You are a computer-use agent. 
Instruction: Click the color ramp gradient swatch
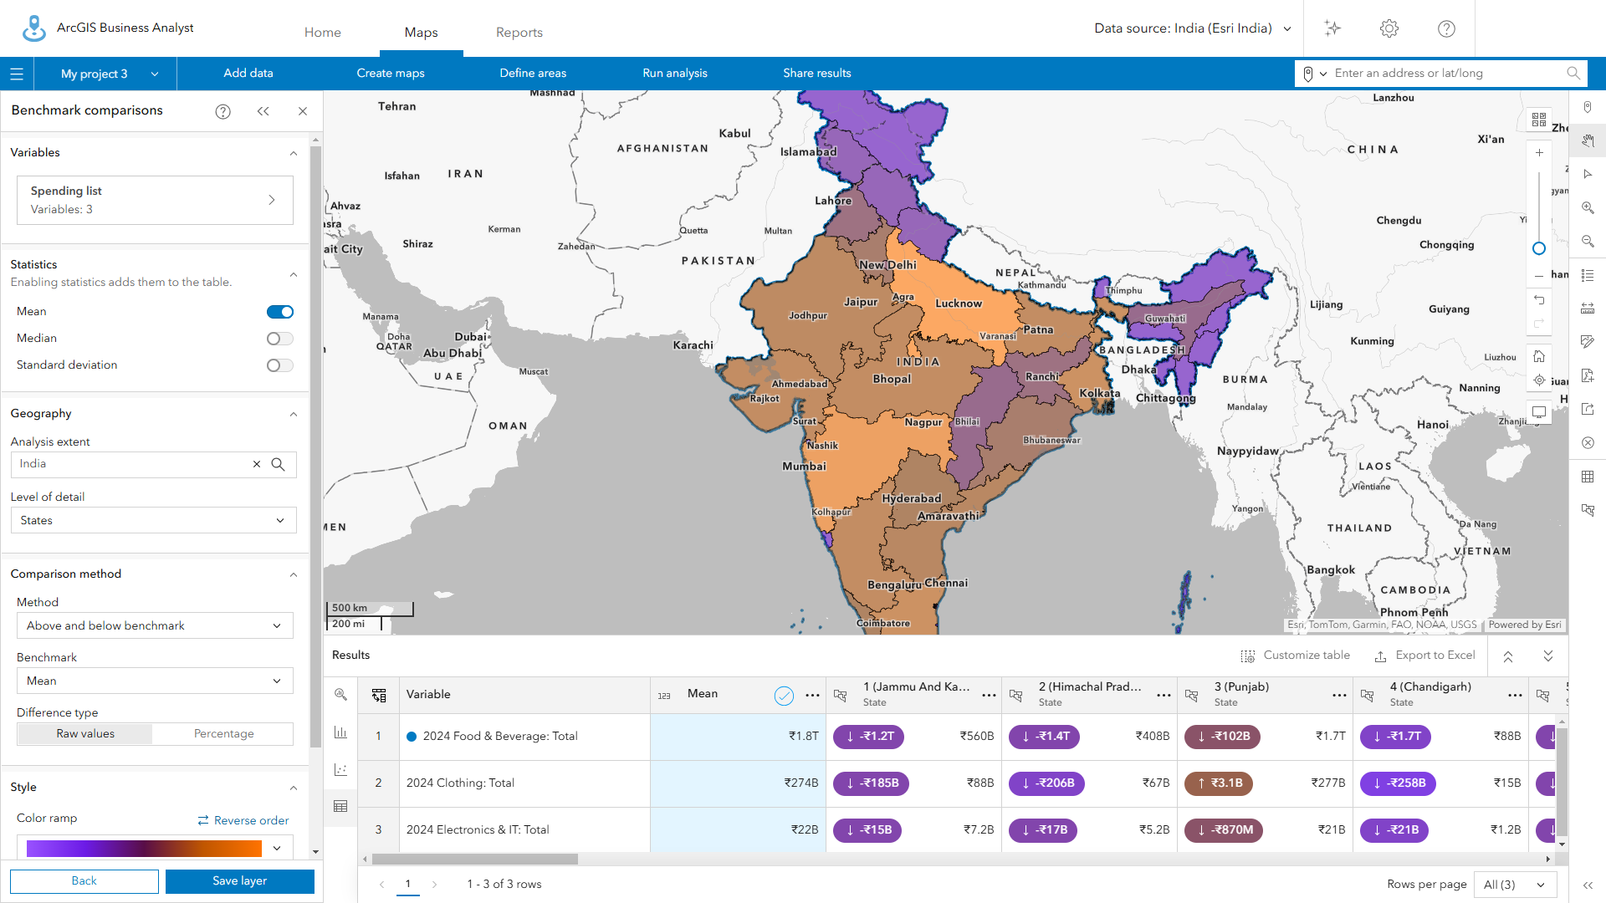coord(144,849)
